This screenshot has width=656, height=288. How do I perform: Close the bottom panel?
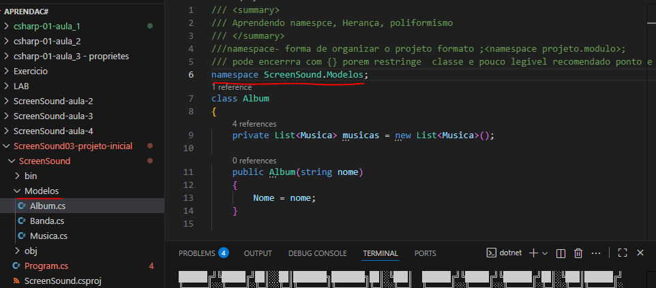[x=640, y=253]
